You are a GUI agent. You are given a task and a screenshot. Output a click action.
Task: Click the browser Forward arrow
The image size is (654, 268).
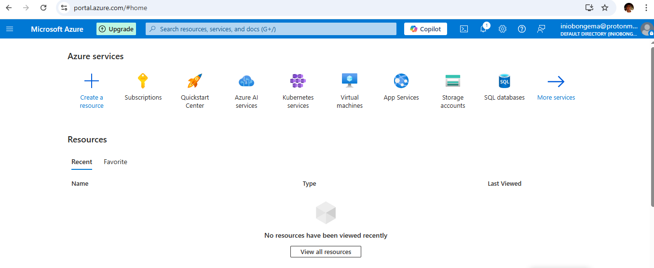(26, 8)
